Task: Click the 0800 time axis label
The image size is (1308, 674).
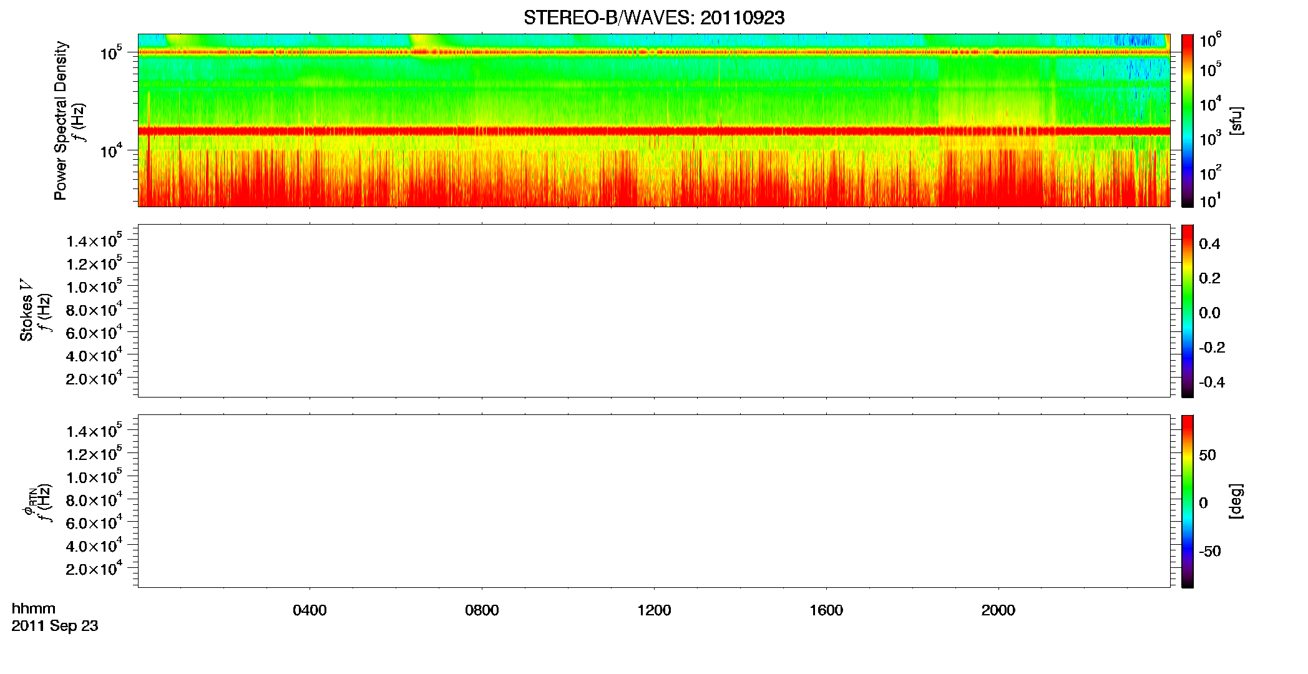Action: (482, 610)
